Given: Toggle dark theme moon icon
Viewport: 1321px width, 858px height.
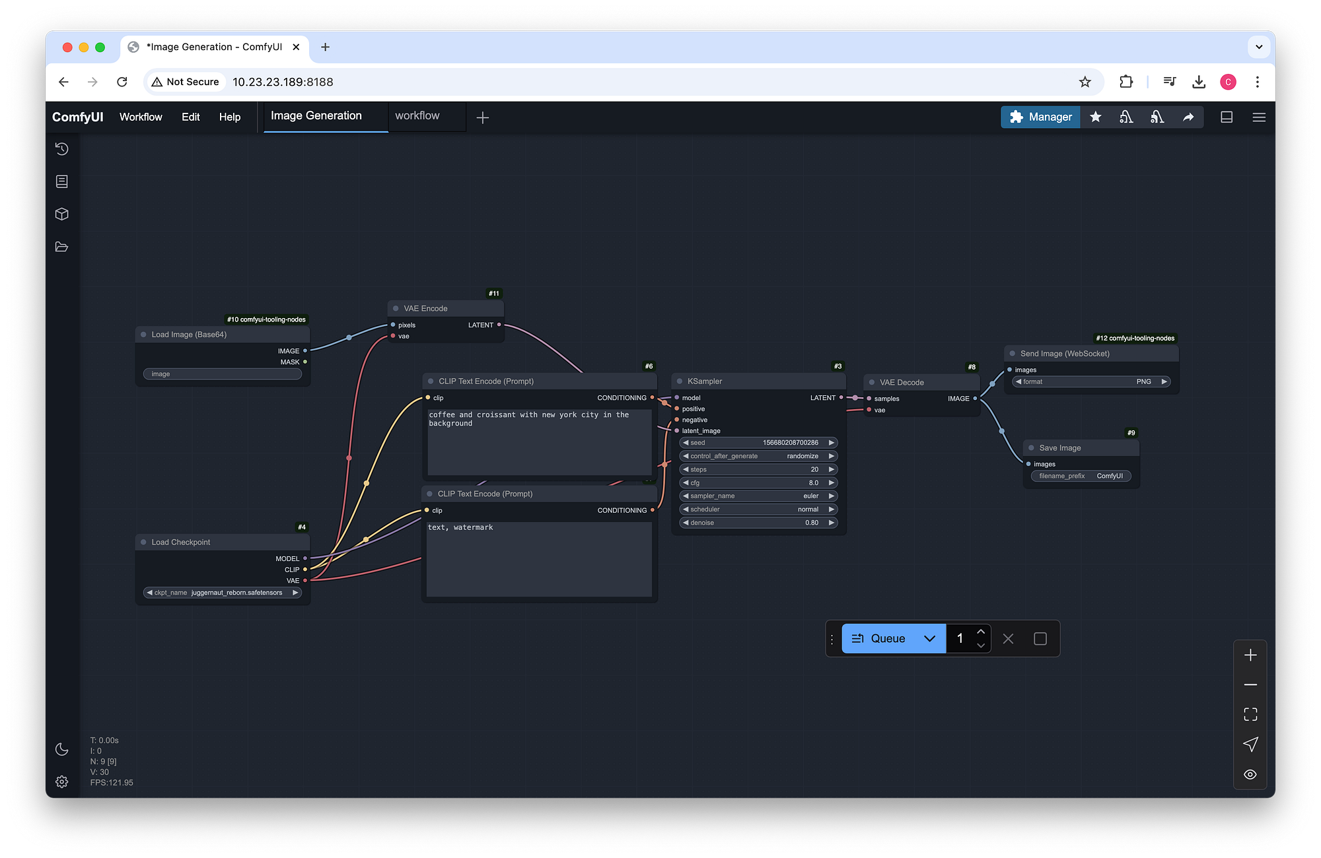Looking at the screenshot, I should tap(61, 749).
